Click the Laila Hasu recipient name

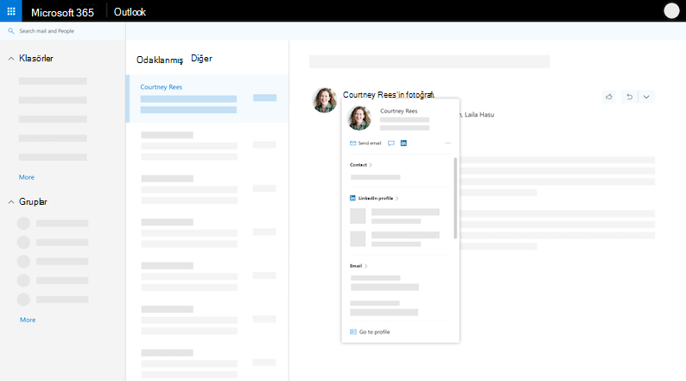pyautogui.click(x=479, y=115)
